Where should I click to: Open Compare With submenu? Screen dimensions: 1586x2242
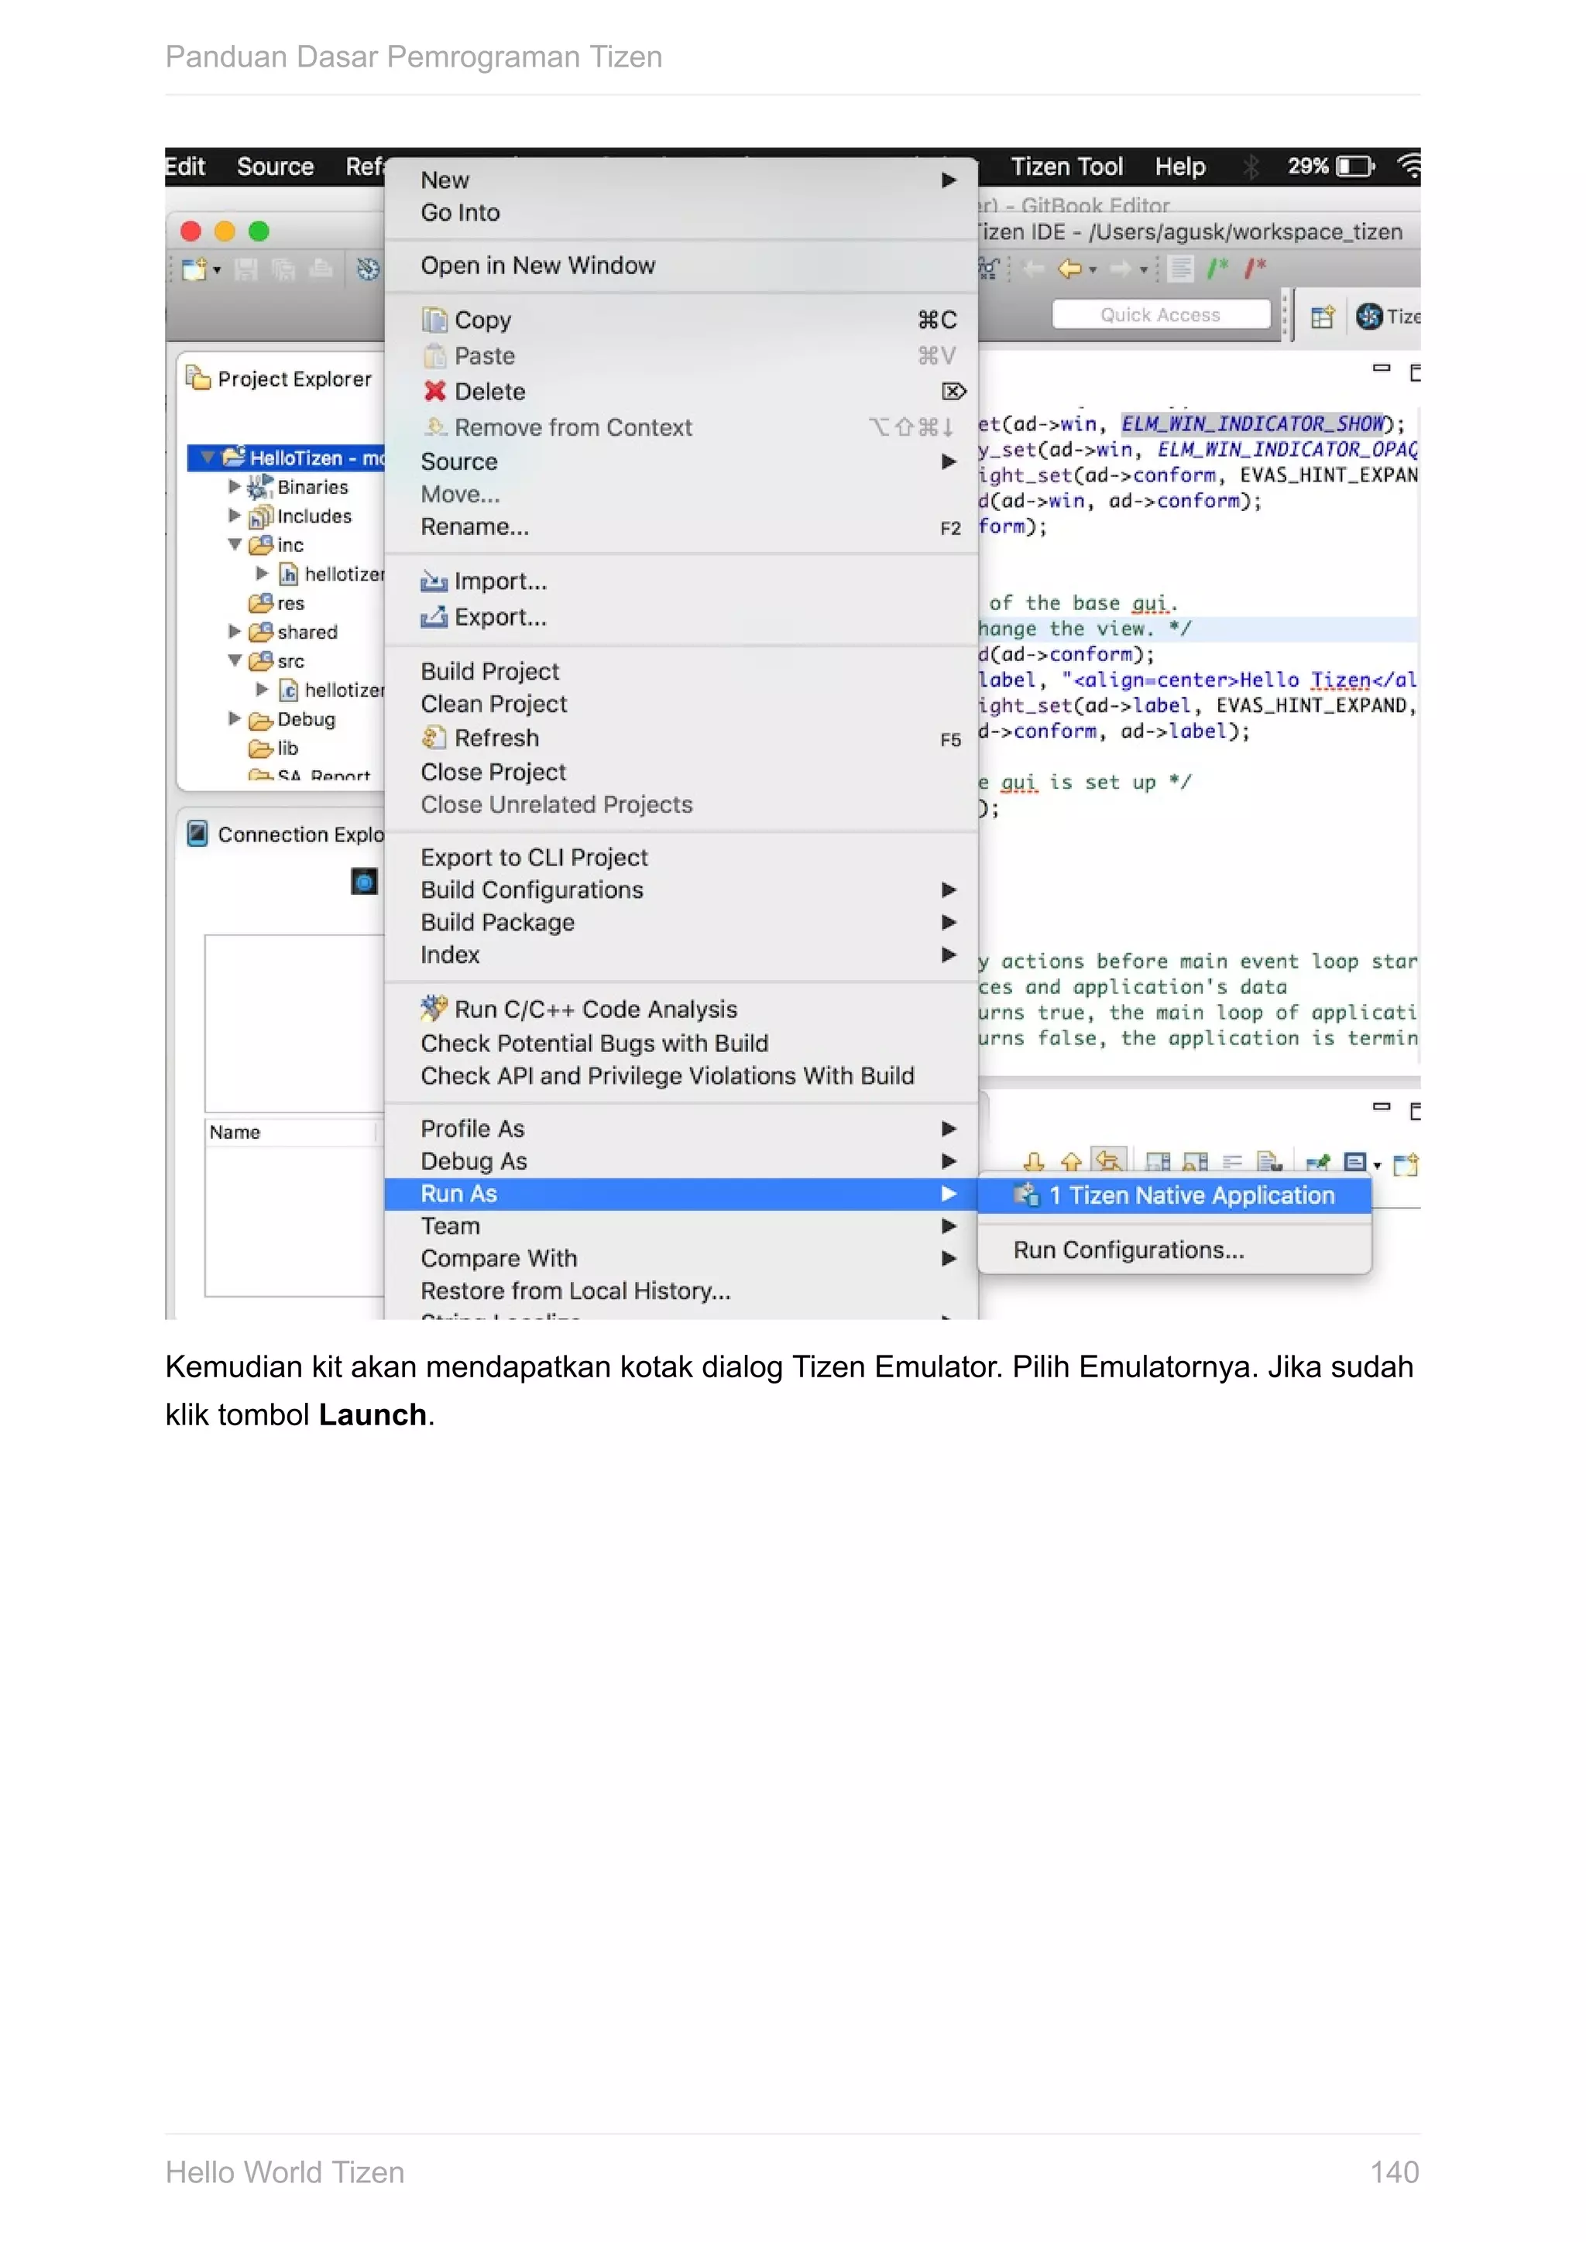coord(681,1259)
